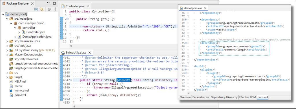Select demo [boot] project icon
This screenshot has width=296, height=109.
7,14
